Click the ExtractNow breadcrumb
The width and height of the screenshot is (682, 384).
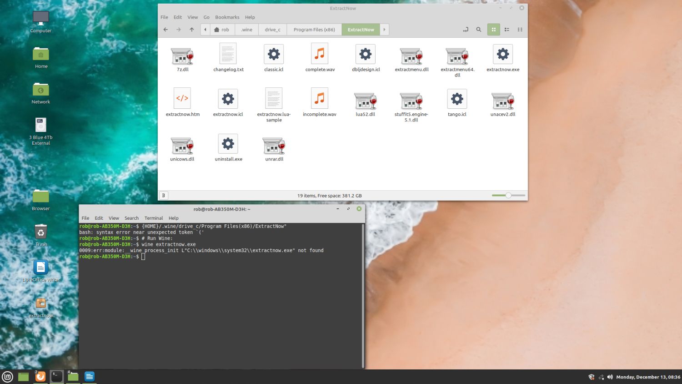[361, 30]
